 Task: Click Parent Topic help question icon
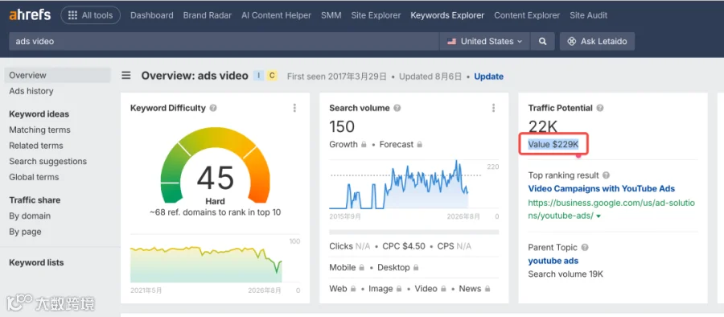click(x=585, y=247)
